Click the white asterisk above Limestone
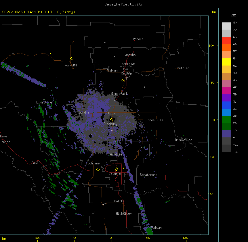Screen dimensions: 248x242 (44, 99)
